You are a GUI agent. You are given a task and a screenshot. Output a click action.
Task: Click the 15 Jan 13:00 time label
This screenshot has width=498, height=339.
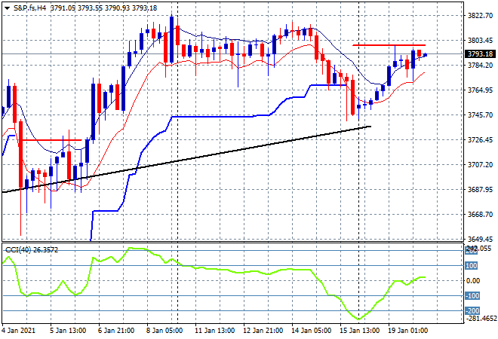[x=359, y=331]
